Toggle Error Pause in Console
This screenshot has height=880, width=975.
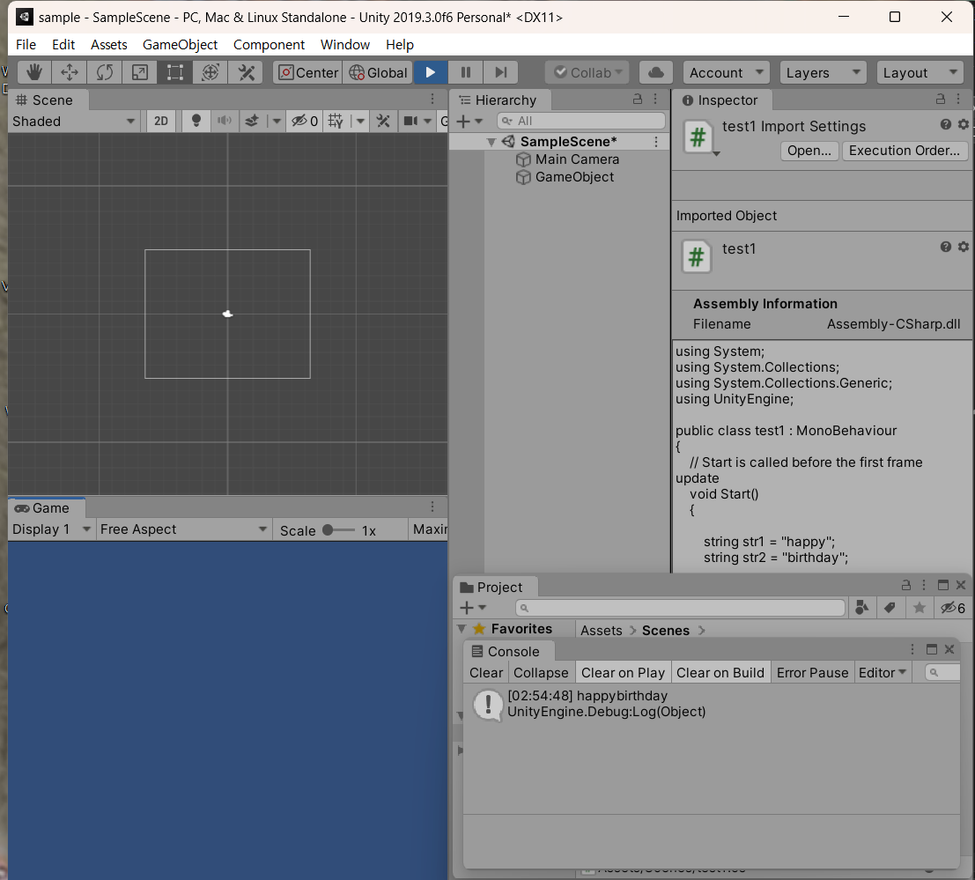pos(812,672)
